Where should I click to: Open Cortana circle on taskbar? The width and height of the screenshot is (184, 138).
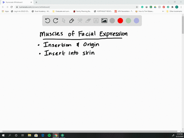click(x=16, y=135)
